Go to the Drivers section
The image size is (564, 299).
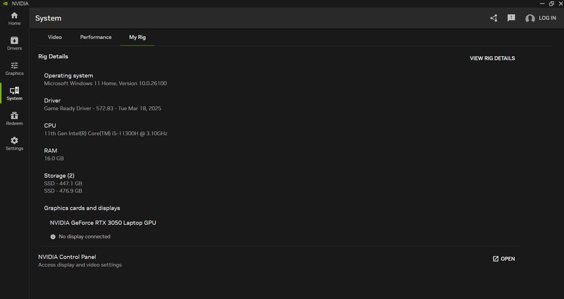click(14, 43)
